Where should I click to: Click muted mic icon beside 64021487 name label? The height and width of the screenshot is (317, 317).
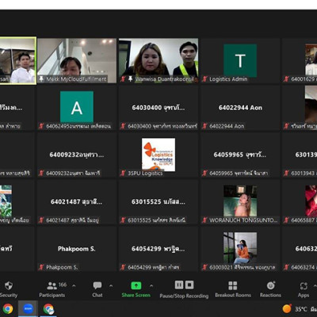coord(41,220)
